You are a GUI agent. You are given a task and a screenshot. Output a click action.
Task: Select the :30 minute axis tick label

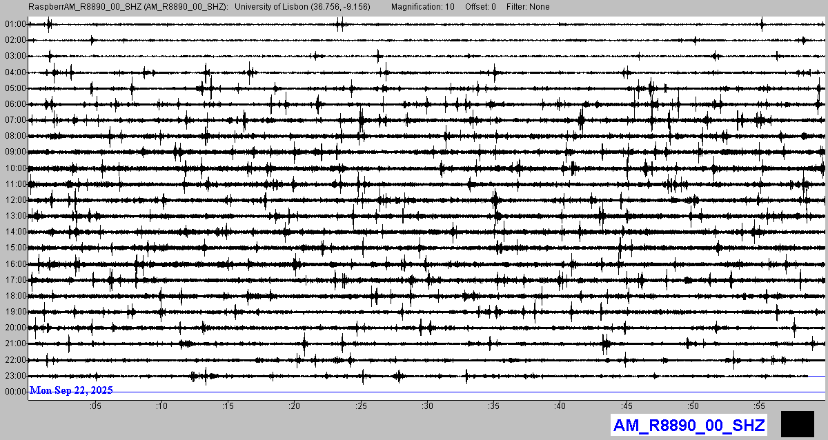(x=427, y=407)
